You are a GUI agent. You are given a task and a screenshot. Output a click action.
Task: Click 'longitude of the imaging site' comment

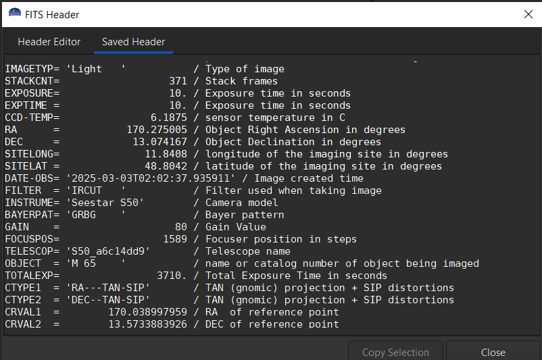click(x=293, y=154)
